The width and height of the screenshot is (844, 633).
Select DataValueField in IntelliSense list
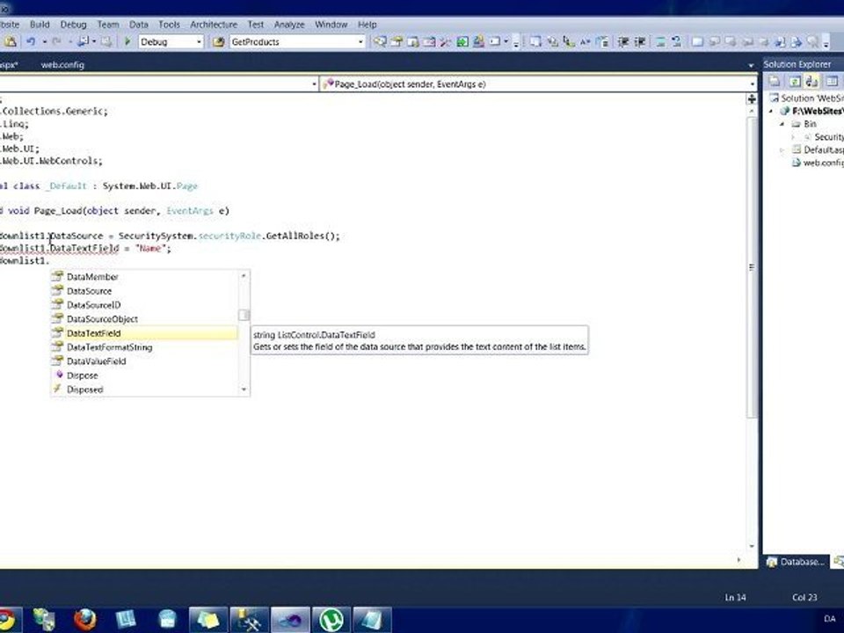click(144, 361)
